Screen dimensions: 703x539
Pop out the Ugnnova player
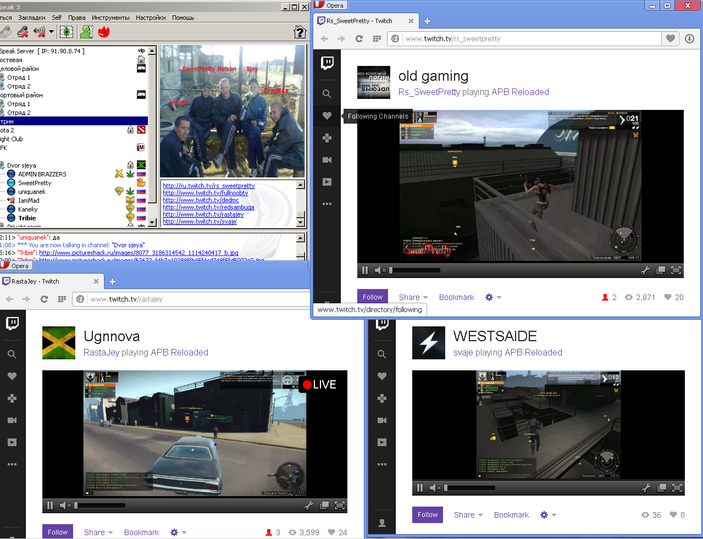(x=324, y=505)
